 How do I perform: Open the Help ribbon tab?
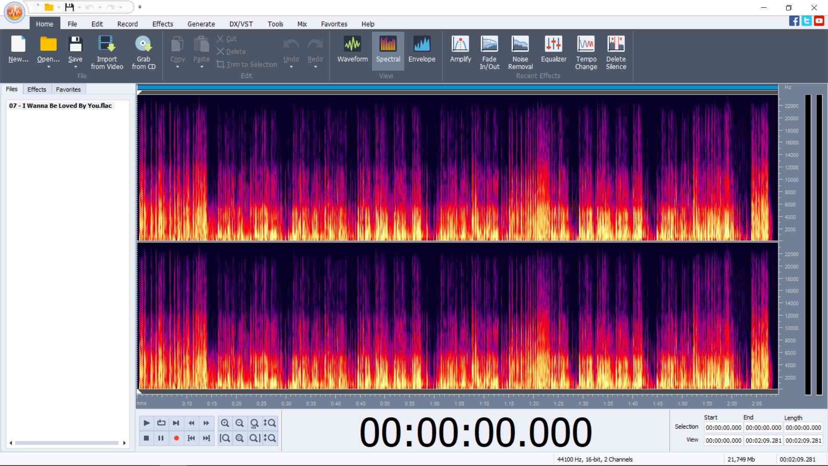click(x=368, y=24)
